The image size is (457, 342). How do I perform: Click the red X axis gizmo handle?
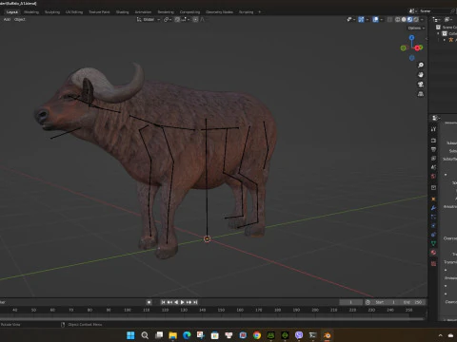click(x=417, y=48)
